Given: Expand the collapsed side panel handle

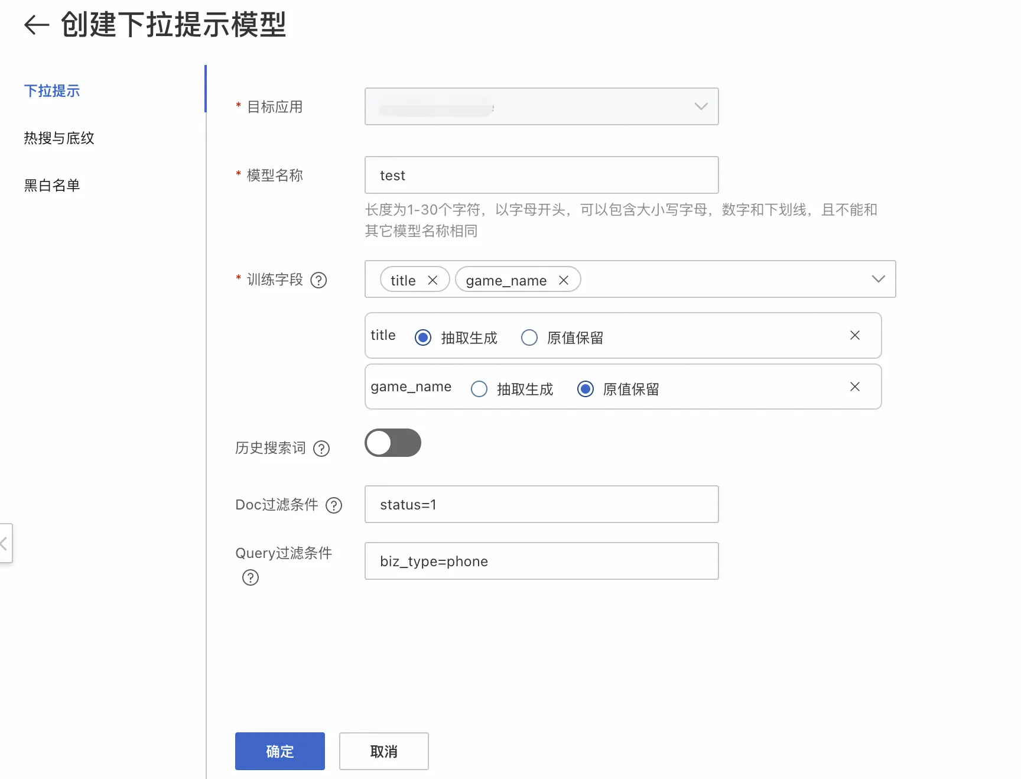Looking at the screenshot, I should 5,543.
